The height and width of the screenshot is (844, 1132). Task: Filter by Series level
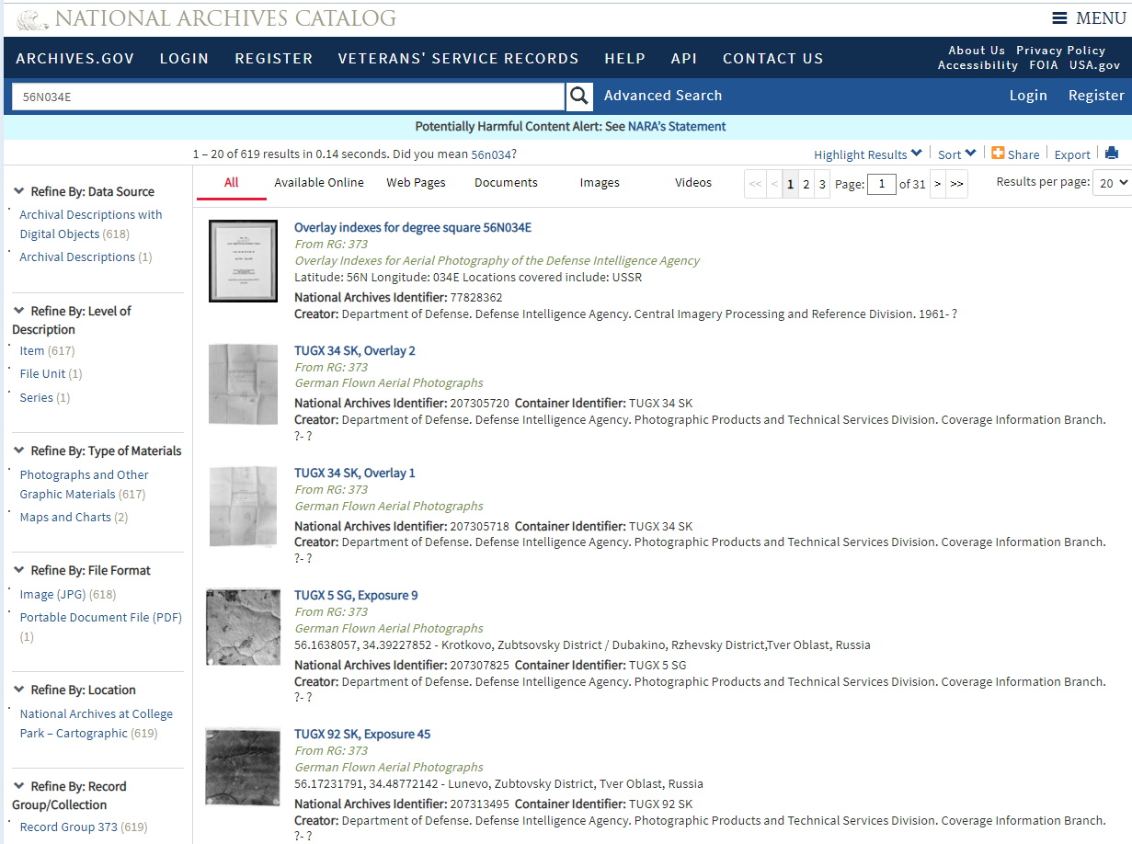(x=37, y=397)
